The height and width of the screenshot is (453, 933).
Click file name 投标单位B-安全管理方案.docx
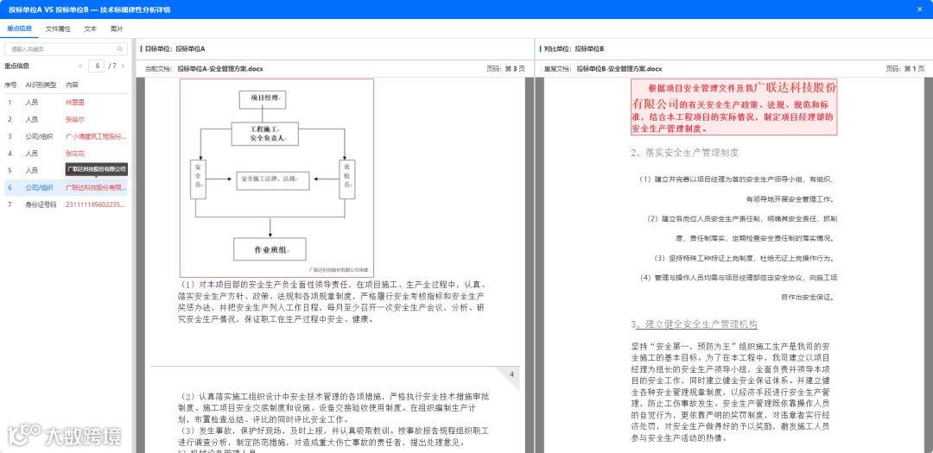coord(619,69)
